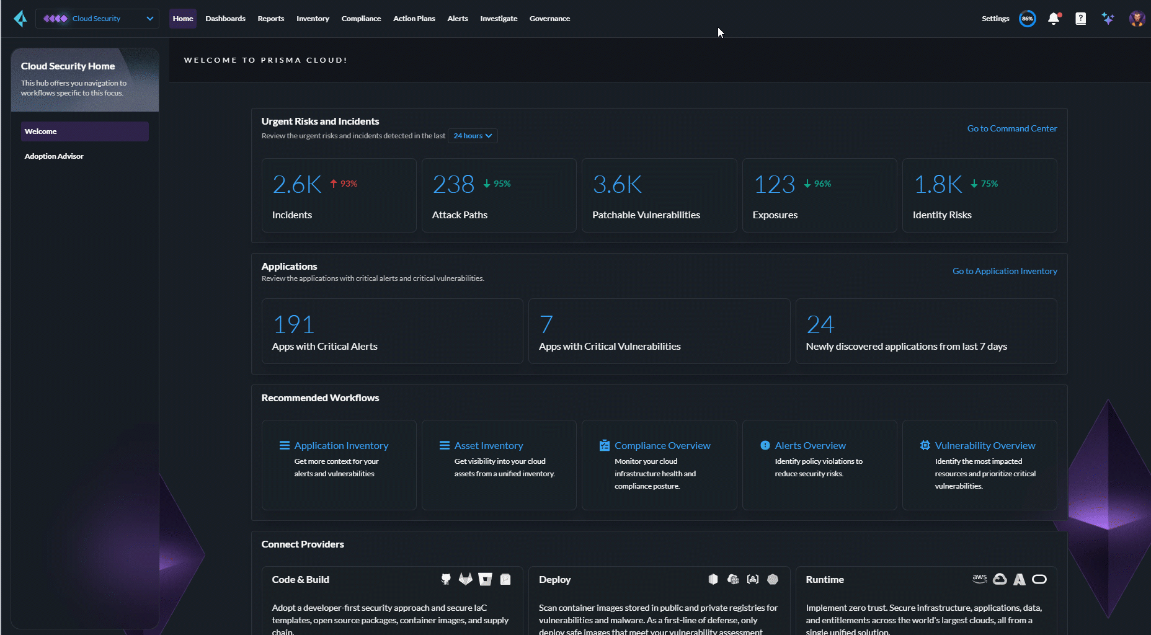Click the Oracle Cloud icon in Runtime
The width and height of the screenshot is (1151, 635).
click(1039, 579)
